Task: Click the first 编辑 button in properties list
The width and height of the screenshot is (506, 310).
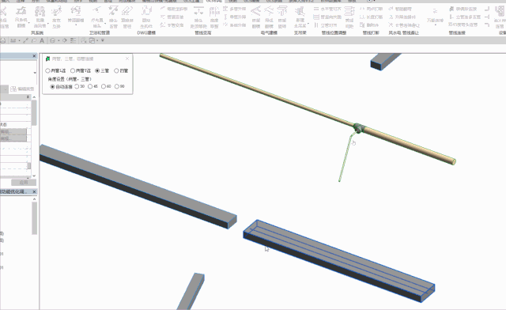Action: [13, 132]
